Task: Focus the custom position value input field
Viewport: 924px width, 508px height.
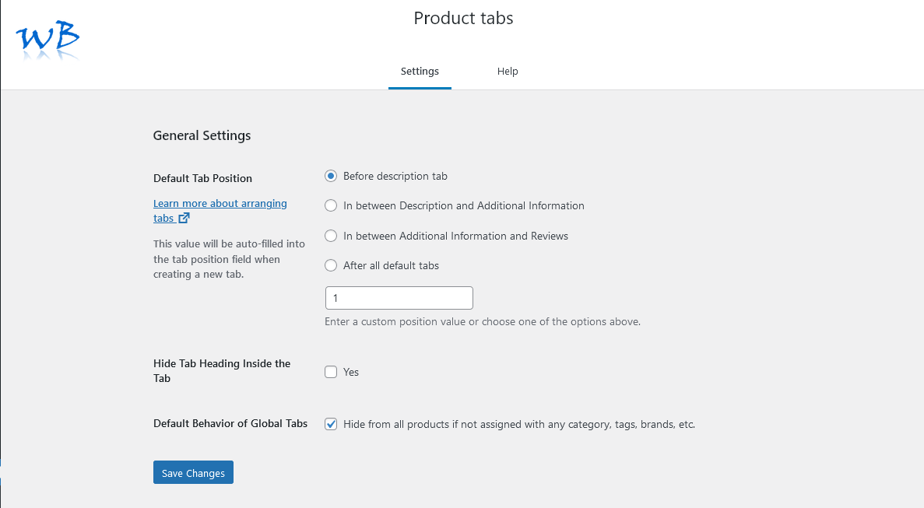Action: 399,298
